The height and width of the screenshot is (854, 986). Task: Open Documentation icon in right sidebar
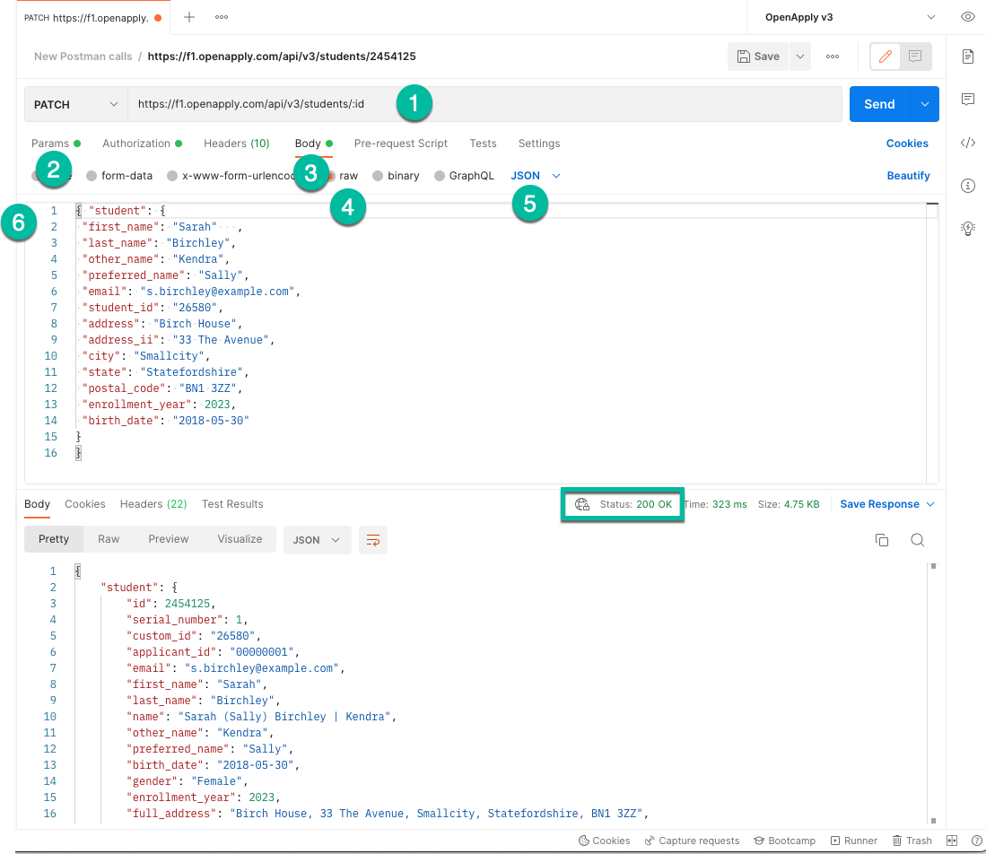click(968, 57)
